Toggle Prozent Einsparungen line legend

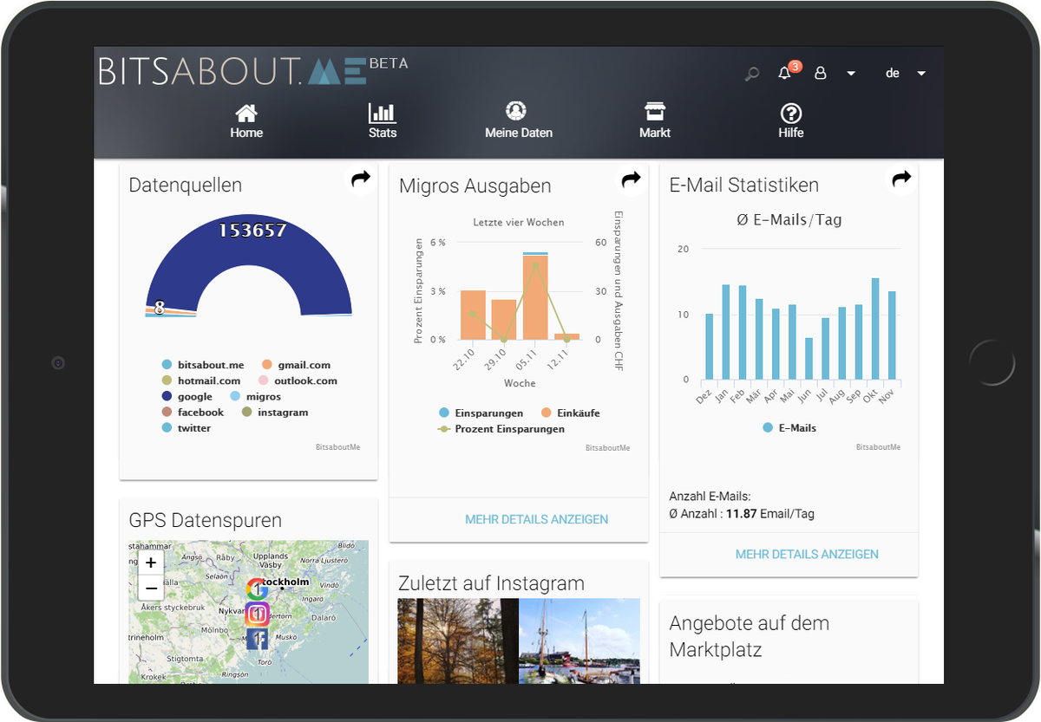pyautogui.click(x=501, y=429)
